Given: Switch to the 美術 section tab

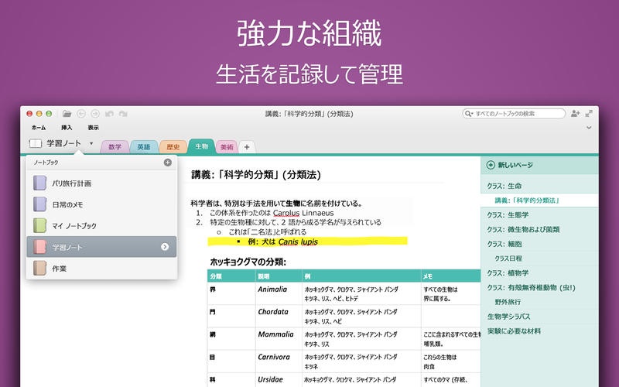Looking at the screenshot, I should [227, 147].
